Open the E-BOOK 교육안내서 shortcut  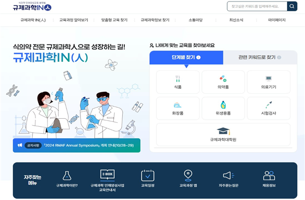[107, 181]
